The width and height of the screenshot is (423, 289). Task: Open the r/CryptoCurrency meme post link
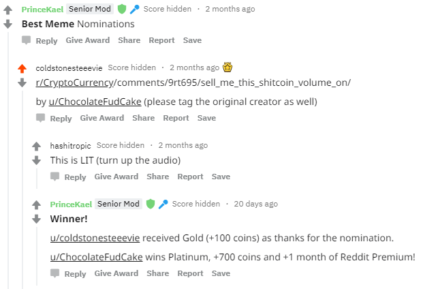click(193, 82)
